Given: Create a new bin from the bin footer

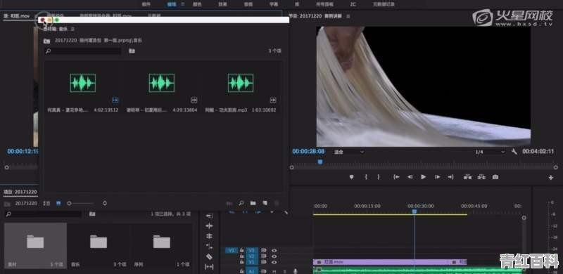Looking at the screenshot, I should coord(253,203).
